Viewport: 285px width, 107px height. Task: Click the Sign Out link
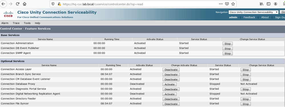coord(280,17)
